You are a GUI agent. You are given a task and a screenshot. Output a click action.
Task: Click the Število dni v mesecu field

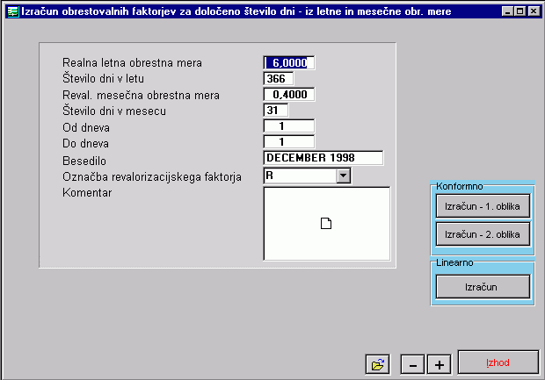[x=276, y=111]
